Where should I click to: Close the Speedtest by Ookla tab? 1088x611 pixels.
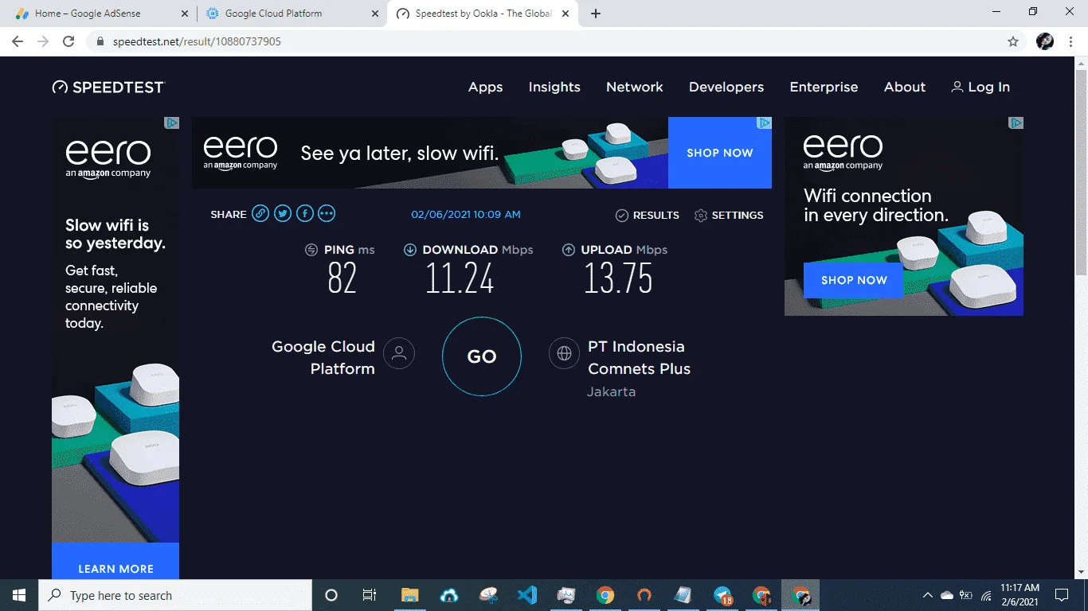(566, 14)
